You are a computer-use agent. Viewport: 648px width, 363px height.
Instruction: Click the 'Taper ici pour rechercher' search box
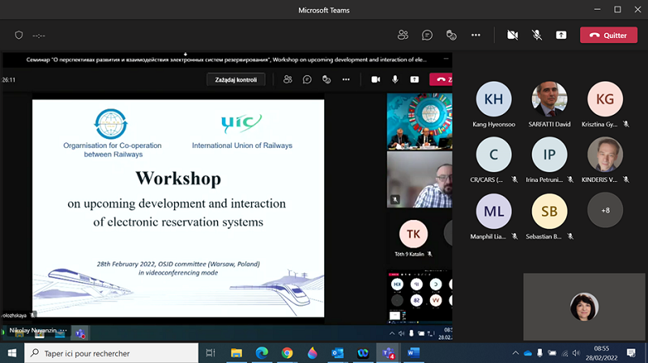(112, 353)
